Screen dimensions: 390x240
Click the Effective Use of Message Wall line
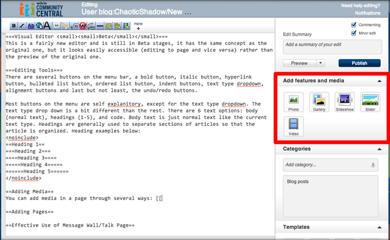(70, 225)
